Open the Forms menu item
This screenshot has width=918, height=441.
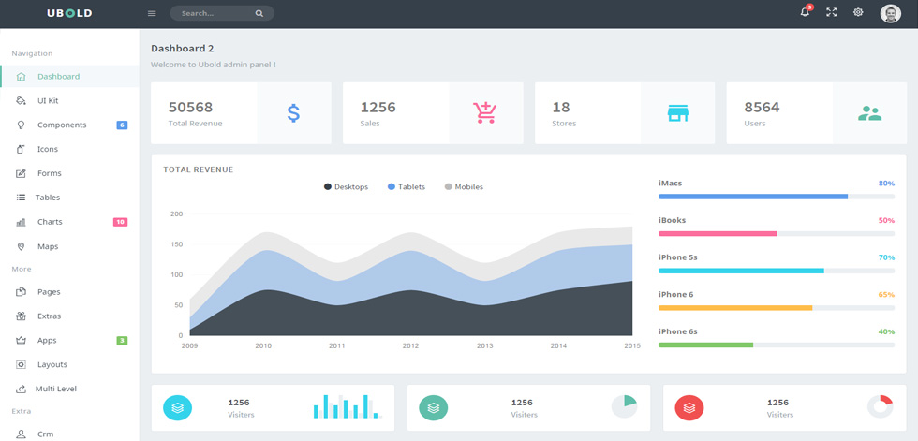(x=69, y=174)
